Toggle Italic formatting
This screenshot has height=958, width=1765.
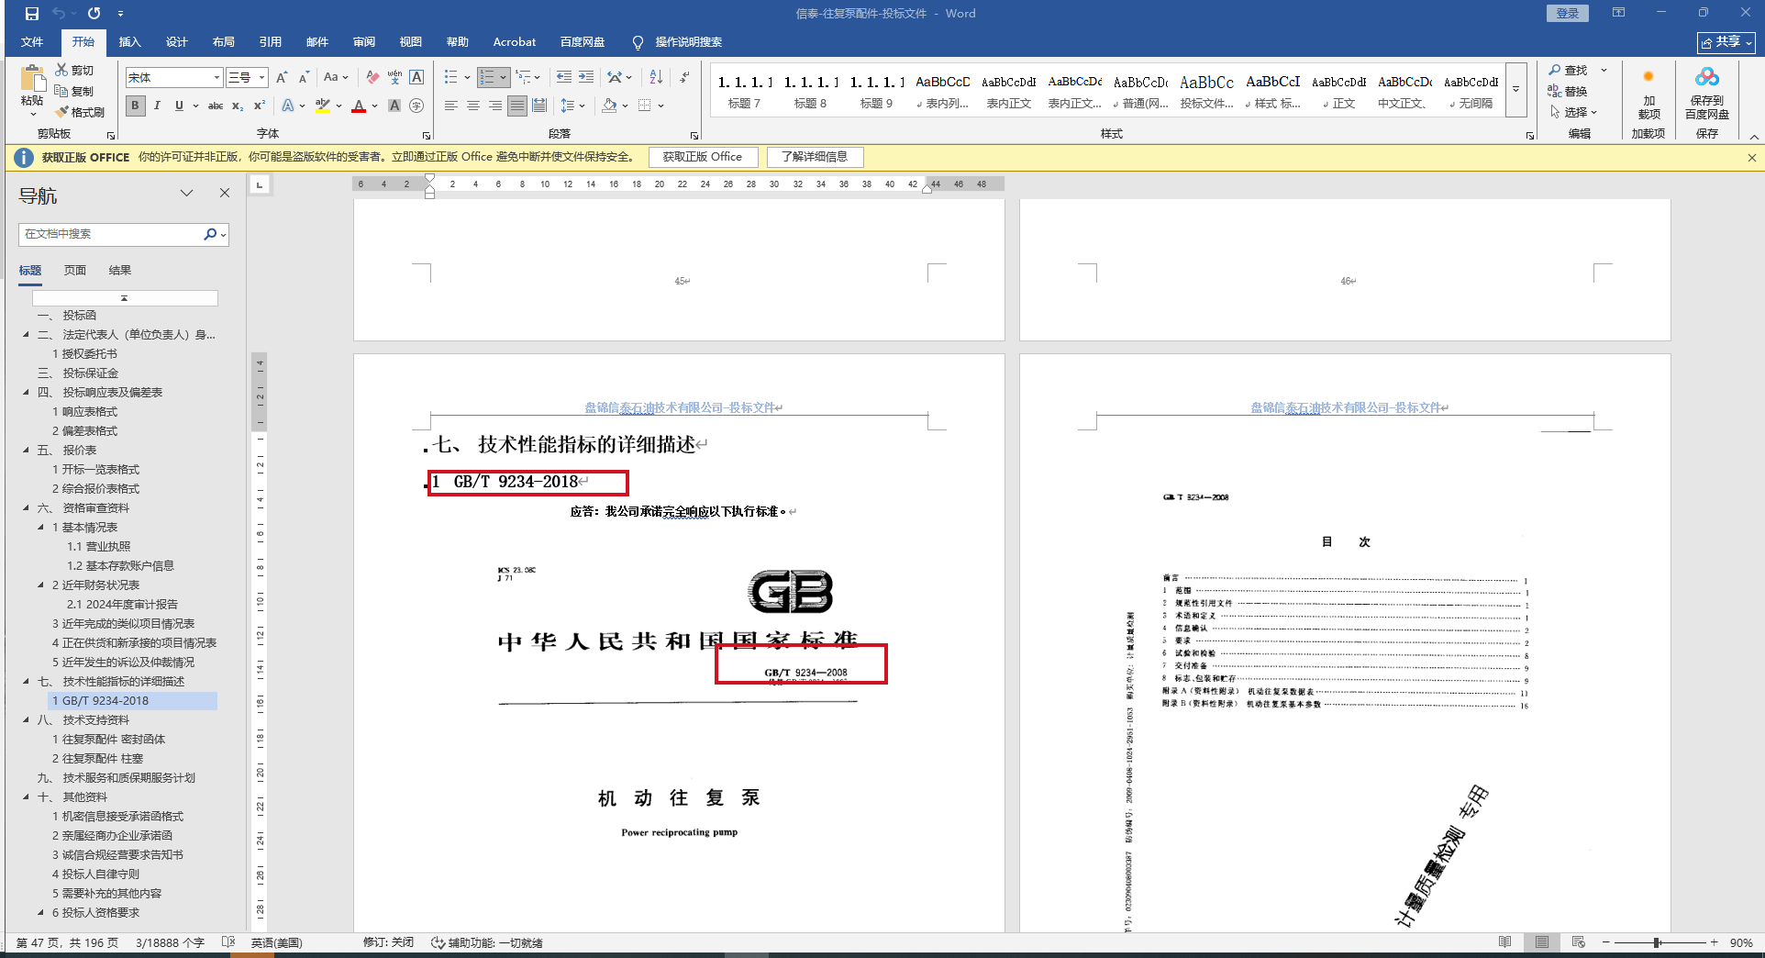157,106
